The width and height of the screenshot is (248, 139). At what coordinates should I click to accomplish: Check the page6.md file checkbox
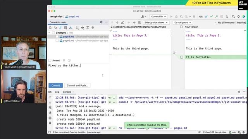click(57, 41)
